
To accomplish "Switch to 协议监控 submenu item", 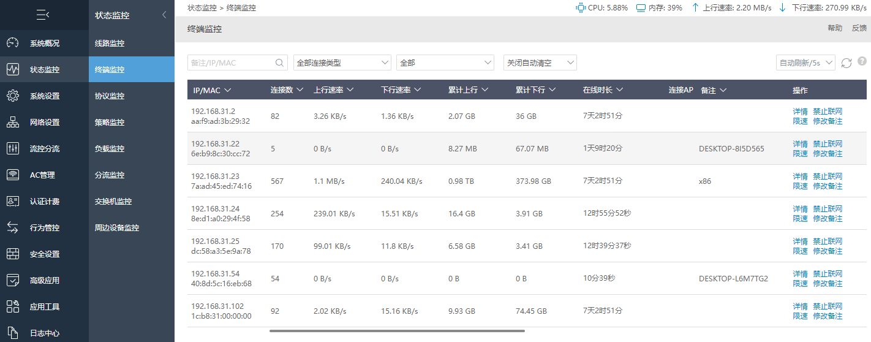I will pos(110,96).
